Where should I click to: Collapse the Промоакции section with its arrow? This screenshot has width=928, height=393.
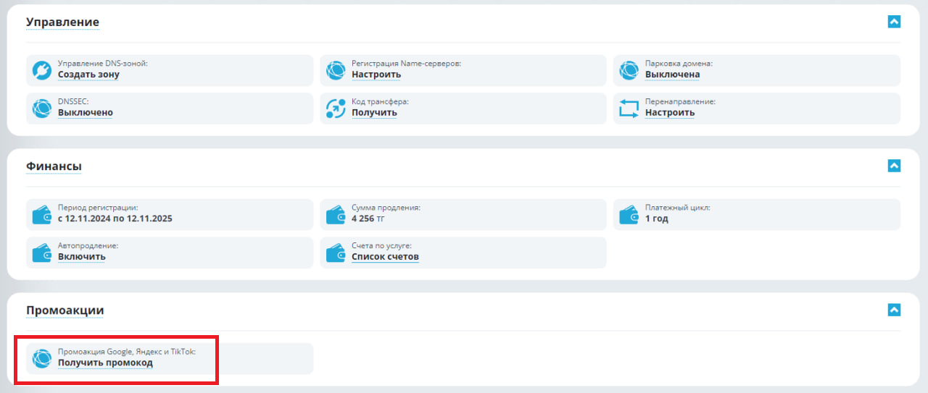[x=894, y=310]
